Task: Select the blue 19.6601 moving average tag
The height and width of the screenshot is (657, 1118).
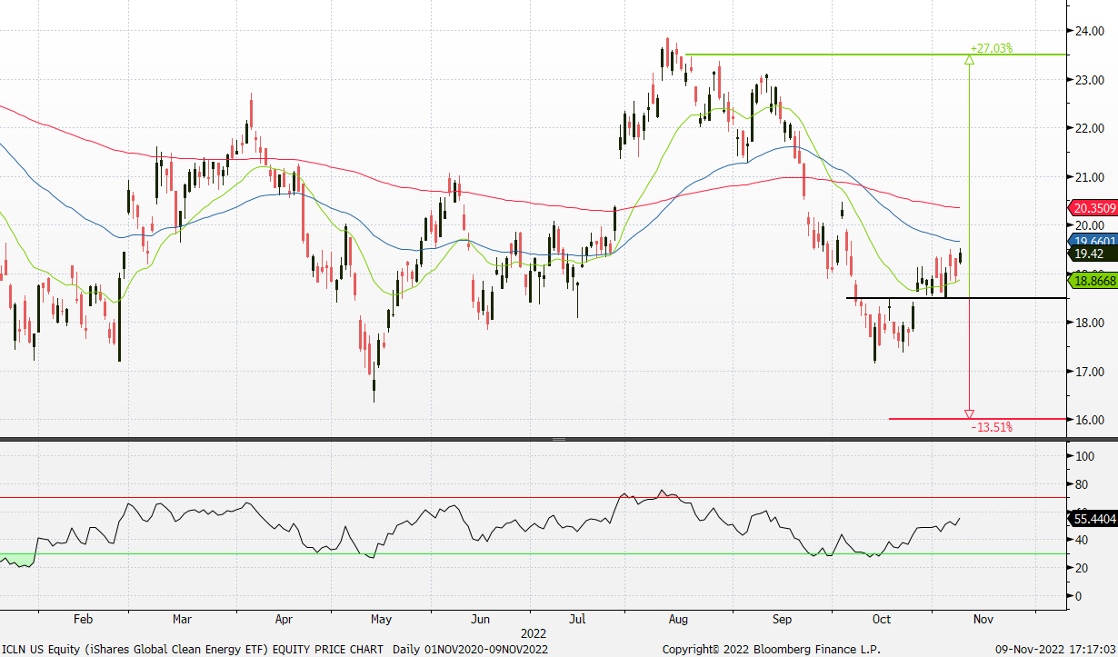Action: 1094,241
